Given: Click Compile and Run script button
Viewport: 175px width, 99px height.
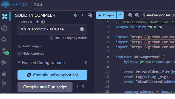Looking at the screenshot, I should [x=45, y=87].
